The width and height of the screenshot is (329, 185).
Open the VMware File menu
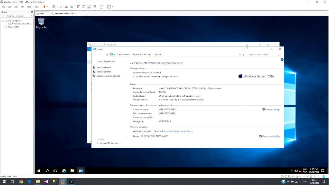coord(4,7)
